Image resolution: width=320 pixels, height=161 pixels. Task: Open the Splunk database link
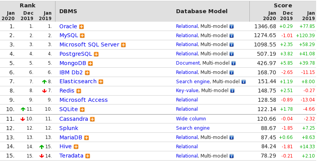pos(69,128)
